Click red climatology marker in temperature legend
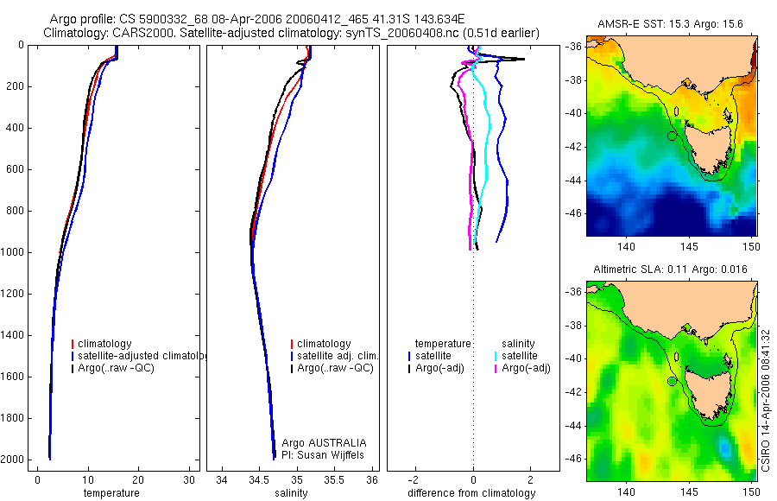Screen dimensions: 777x501 (73, 344)
